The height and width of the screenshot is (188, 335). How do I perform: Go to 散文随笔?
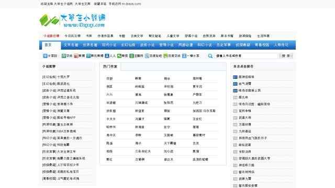coord(155,36)
